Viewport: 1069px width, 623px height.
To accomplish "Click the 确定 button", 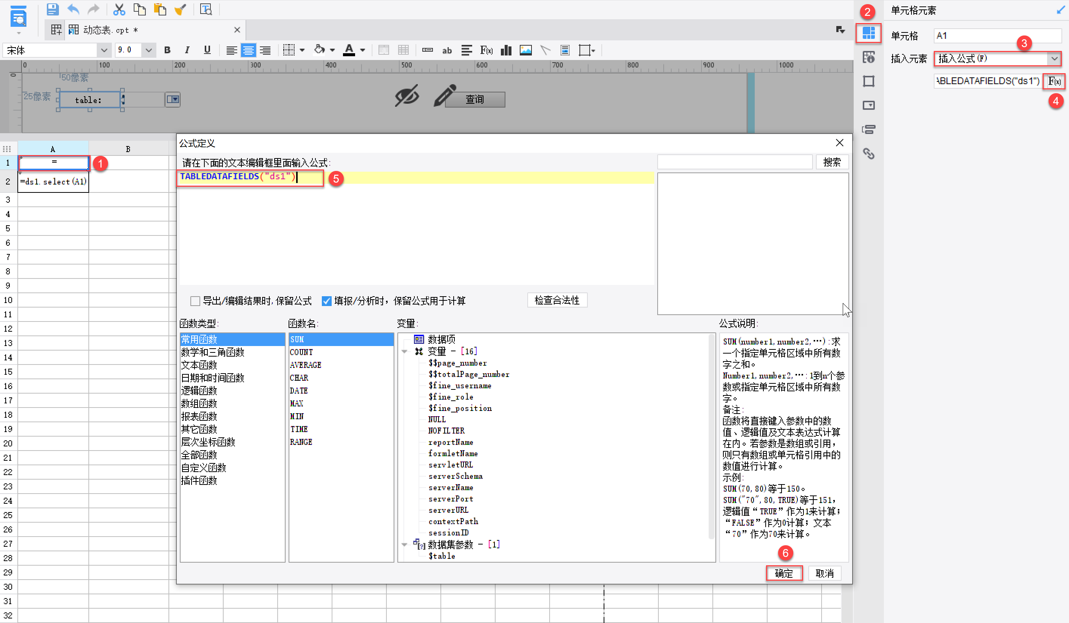I will pos(783,573).
